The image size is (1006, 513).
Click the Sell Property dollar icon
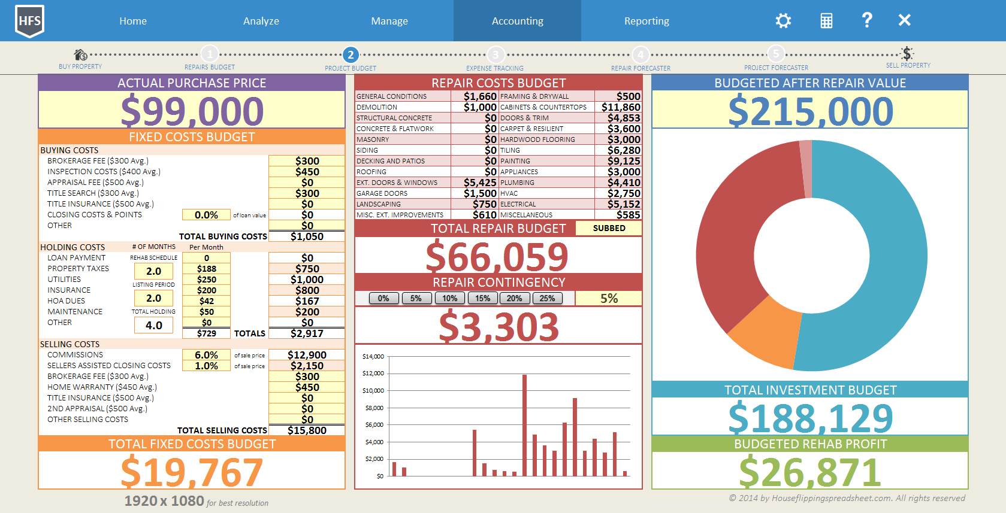[908, 53]
